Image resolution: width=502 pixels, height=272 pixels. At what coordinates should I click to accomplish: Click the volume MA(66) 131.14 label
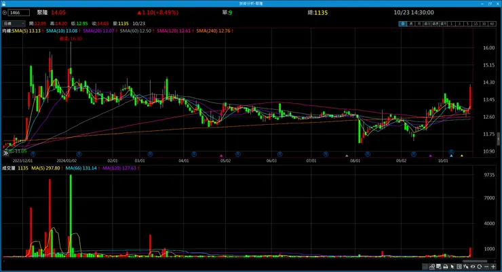point(81,168)
